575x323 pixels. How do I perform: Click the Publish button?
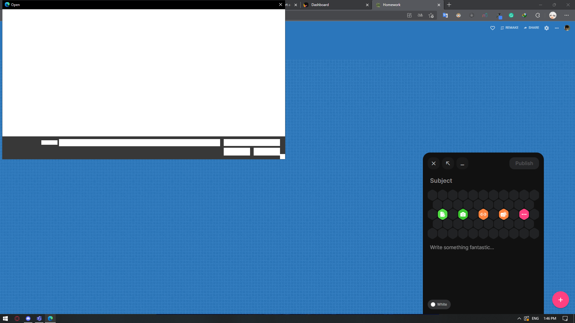pyautogui.click(x=524, y=163)
